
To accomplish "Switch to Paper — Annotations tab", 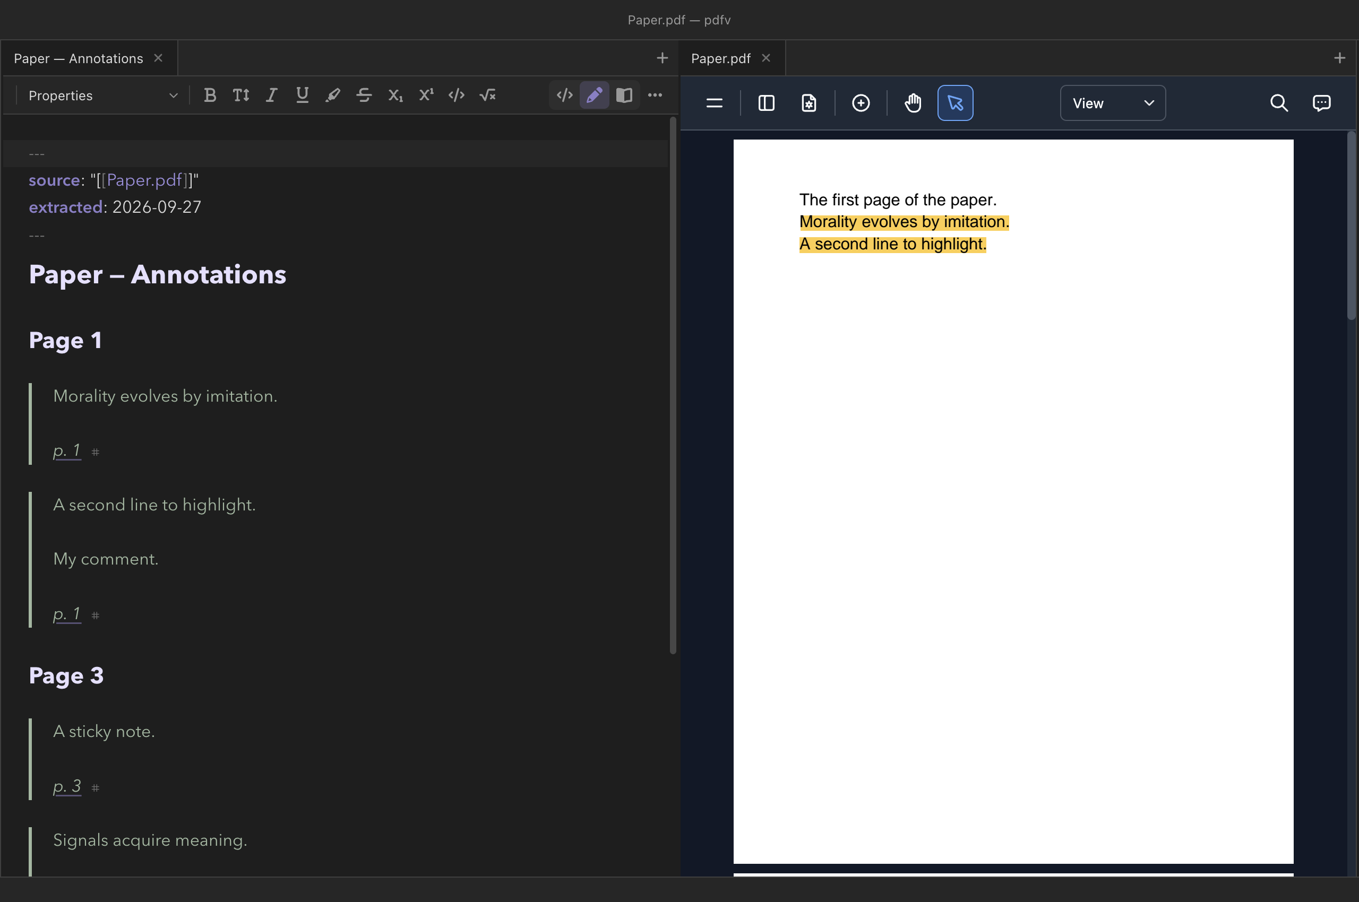I will (x=78, y=58).
